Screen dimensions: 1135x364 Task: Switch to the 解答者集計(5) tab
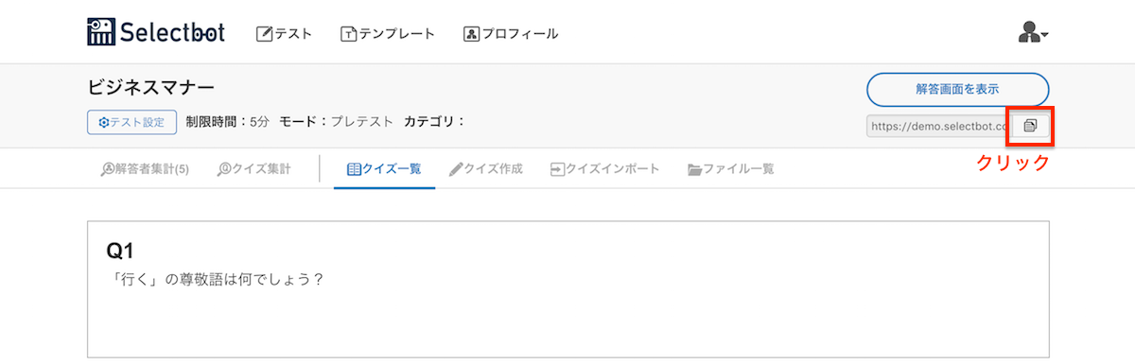point(145,169)
